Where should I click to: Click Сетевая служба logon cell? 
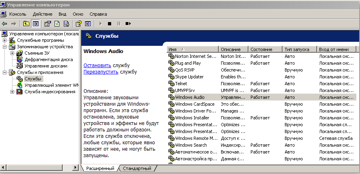point(336,138)
